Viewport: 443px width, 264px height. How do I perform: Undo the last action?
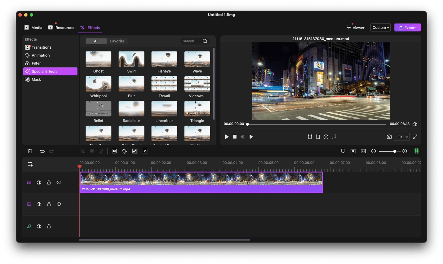(x=42, y=151)
